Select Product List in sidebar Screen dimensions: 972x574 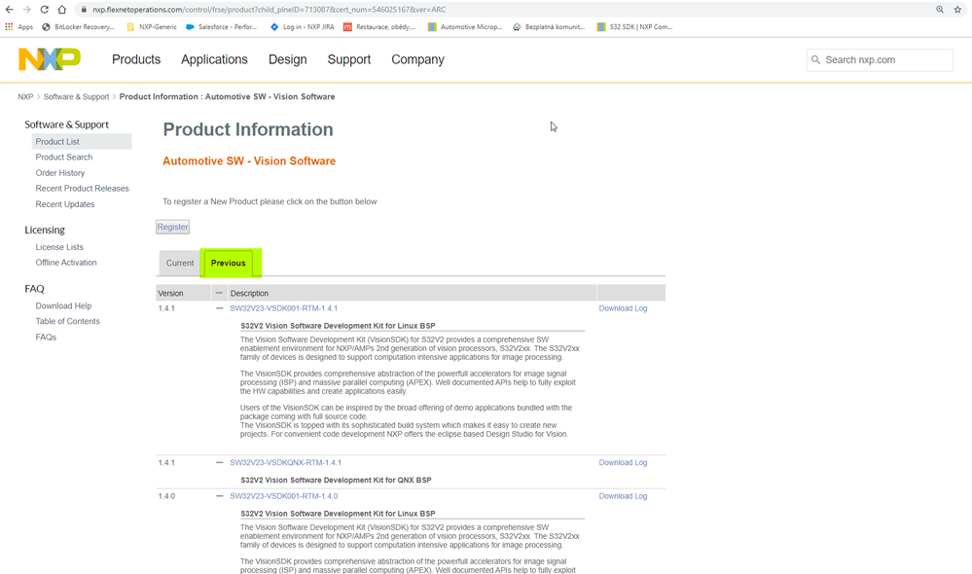tap(82, 141)
